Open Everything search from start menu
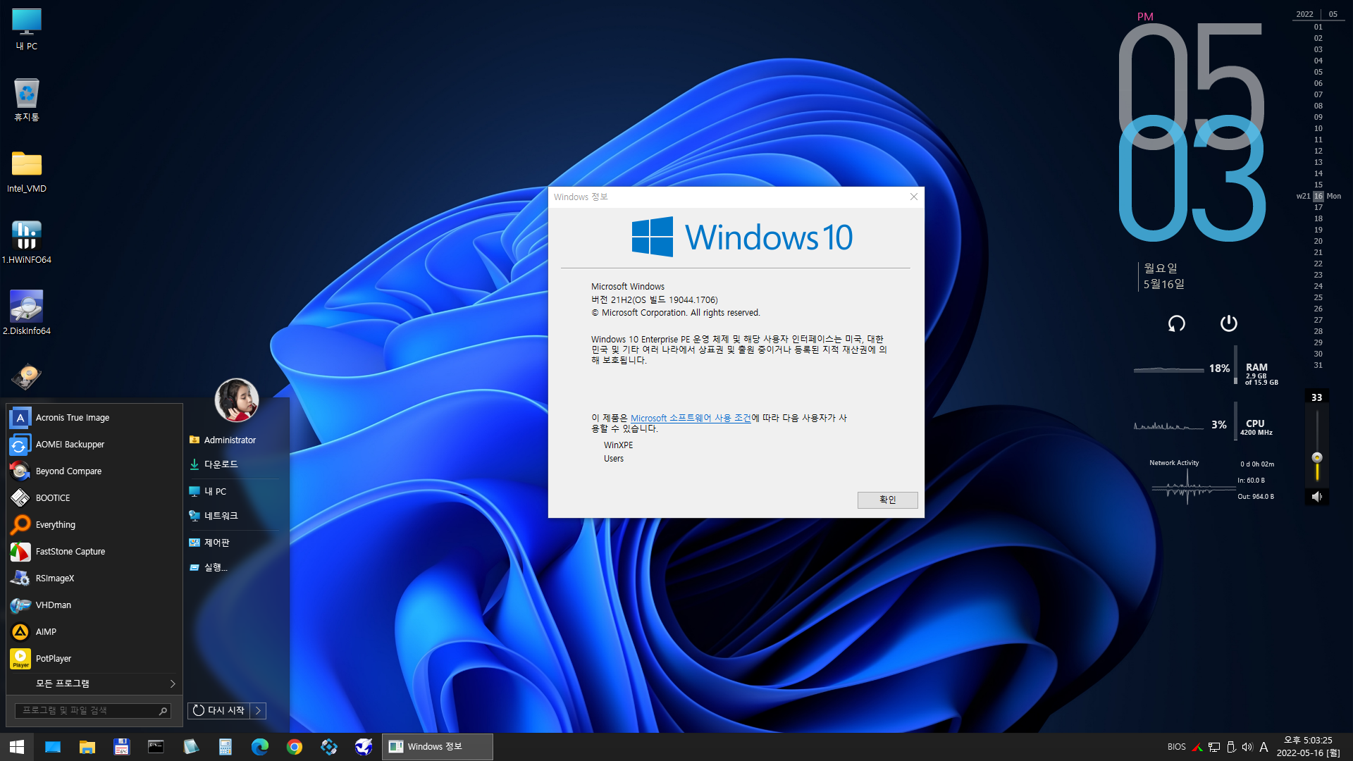1353x761 pixels. click(94, 525)
